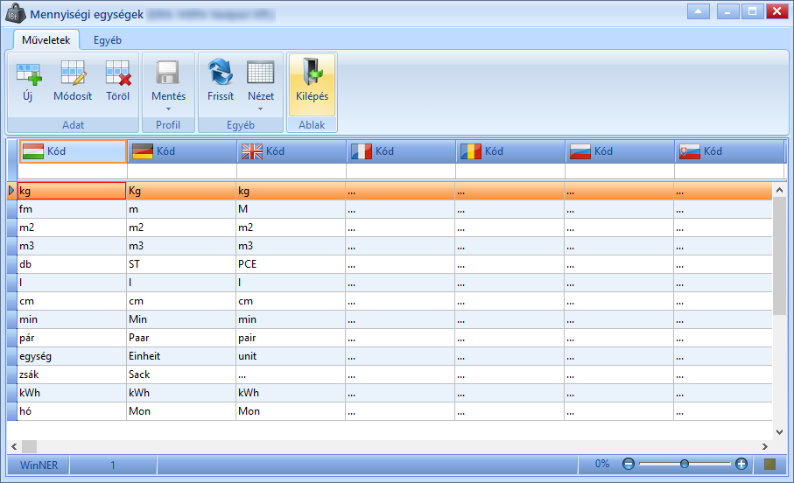Open the Nézet view grid icon

(x=260, y=73)
